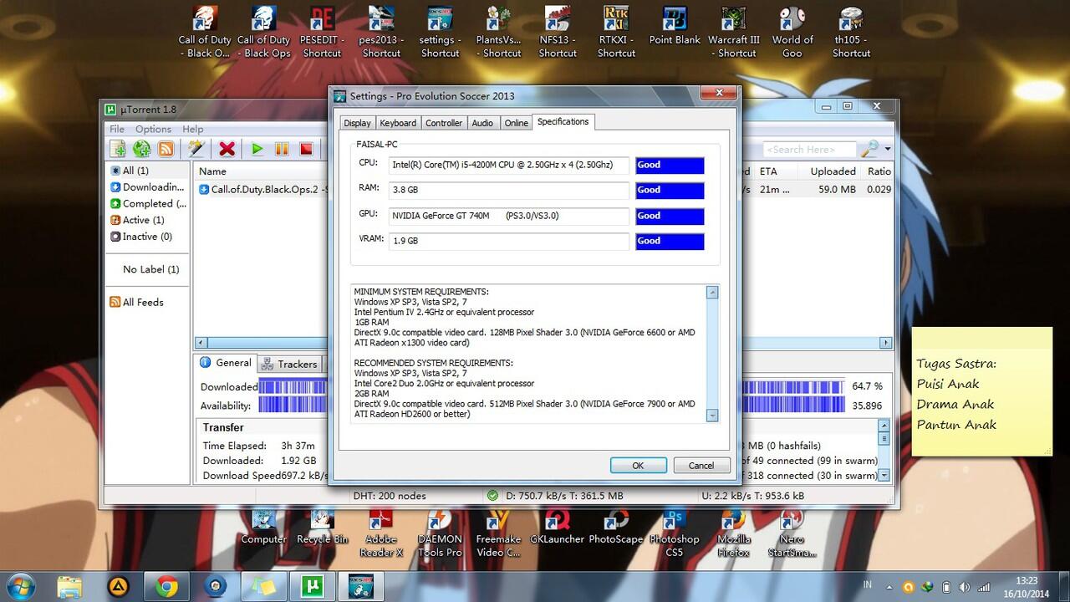The height and width of the screenshot is (602, 1070).
Task: Click the µTorrent search magnifier icon
Action: coord(869,149)
